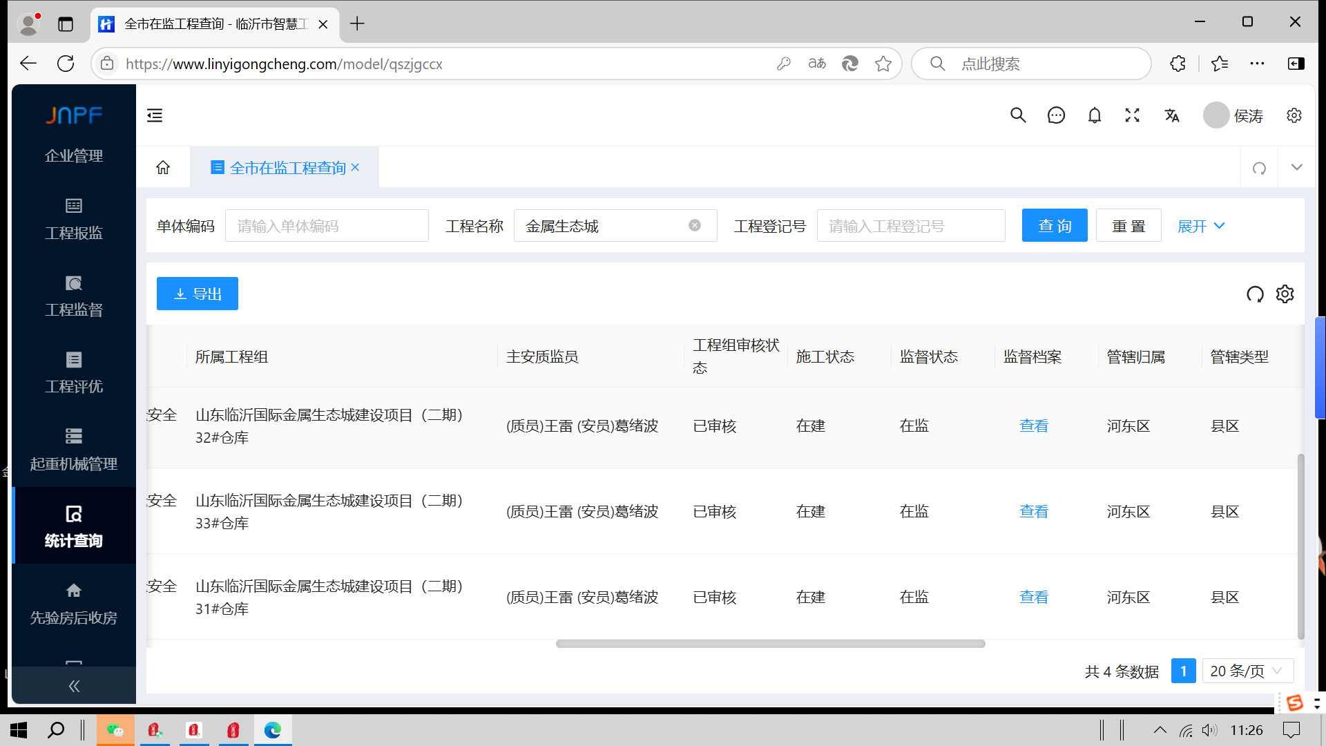This screenshot has height=746, width=1326.
Task: Open the notifications bell icon
Action: [1095, 115]
